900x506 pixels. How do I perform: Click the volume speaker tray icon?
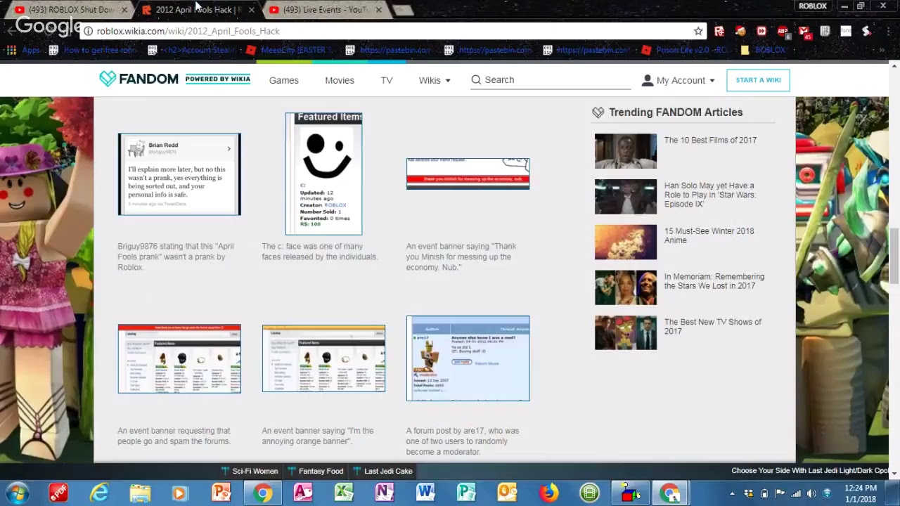(x=811, y=493)
